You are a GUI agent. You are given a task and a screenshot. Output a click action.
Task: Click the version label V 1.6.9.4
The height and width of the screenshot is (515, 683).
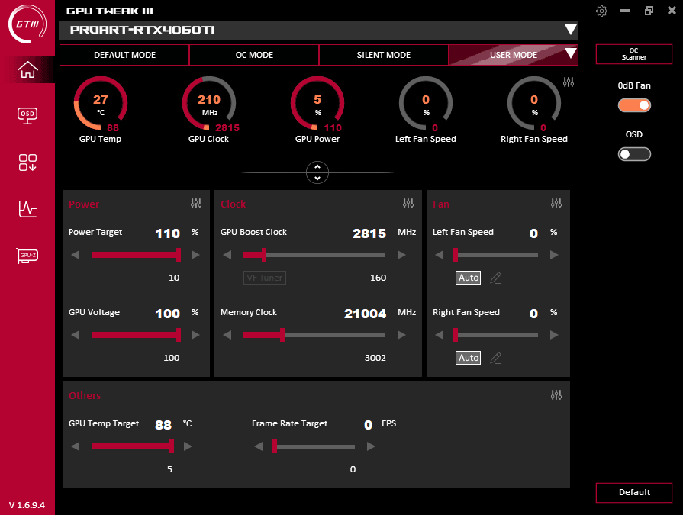[27, 505]
